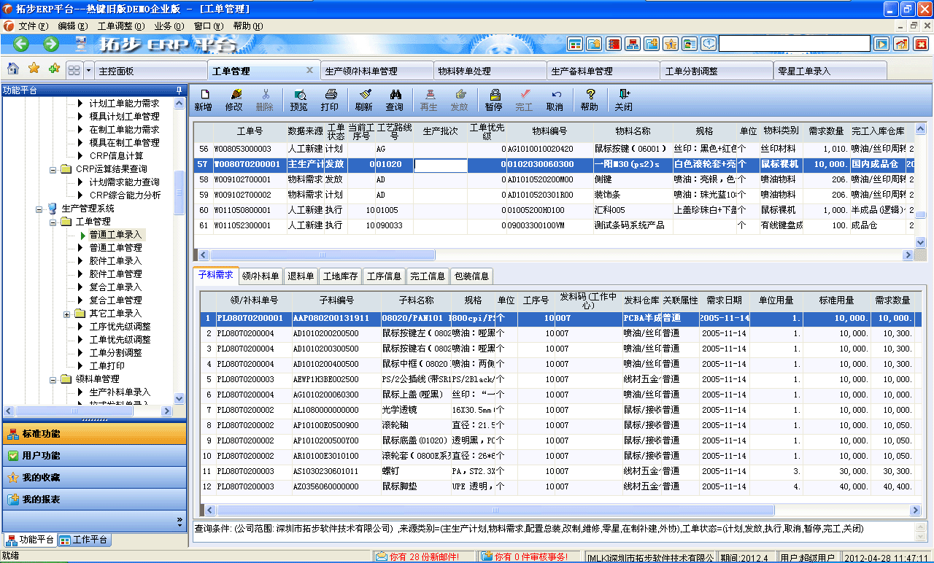Viewport: 934px width, 563px height.
Task: Click the 新增 icon to create new work order
Action: tap(206, 98)
